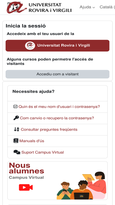This screenshot has height=205, width=115.
Task: Click the A-Z sort icon beside FAQ
Action: click(x=17, y=129)
